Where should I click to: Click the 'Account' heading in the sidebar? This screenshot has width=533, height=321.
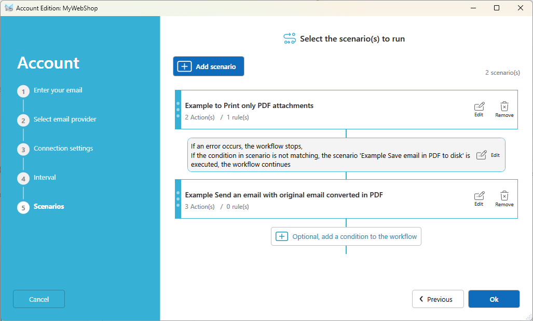[48, 63]
